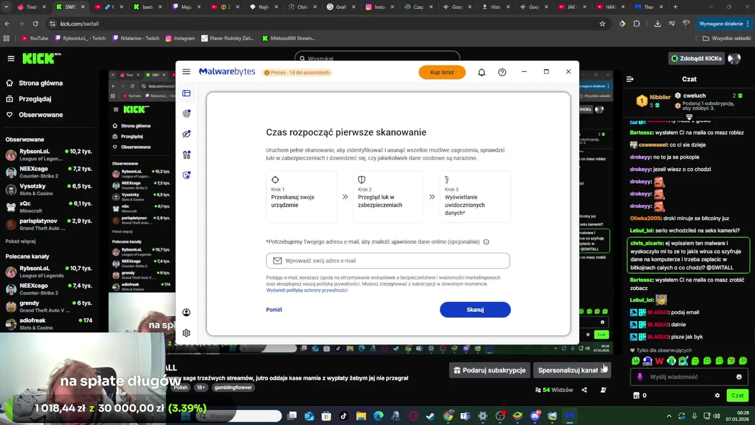
Task: Open Malwarebytes settings gear
Action: [x=186, y=333]
